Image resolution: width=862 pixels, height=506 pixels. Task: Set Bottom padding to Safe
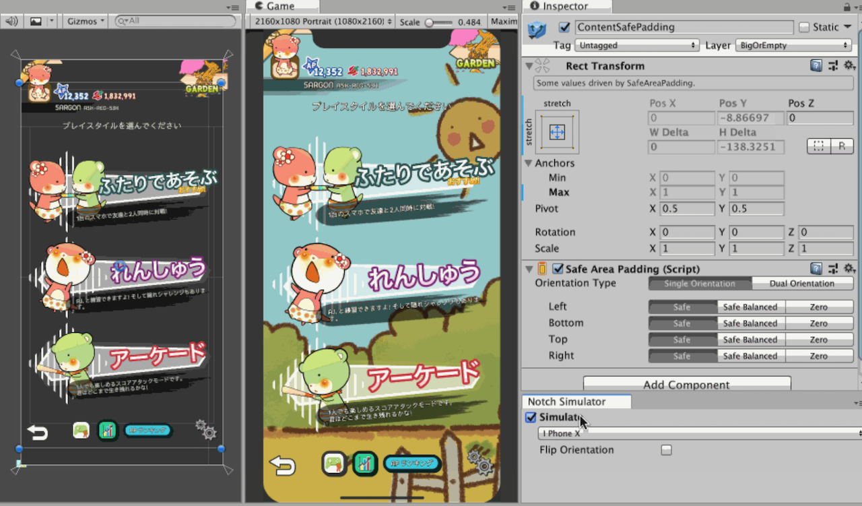[682, 323]
